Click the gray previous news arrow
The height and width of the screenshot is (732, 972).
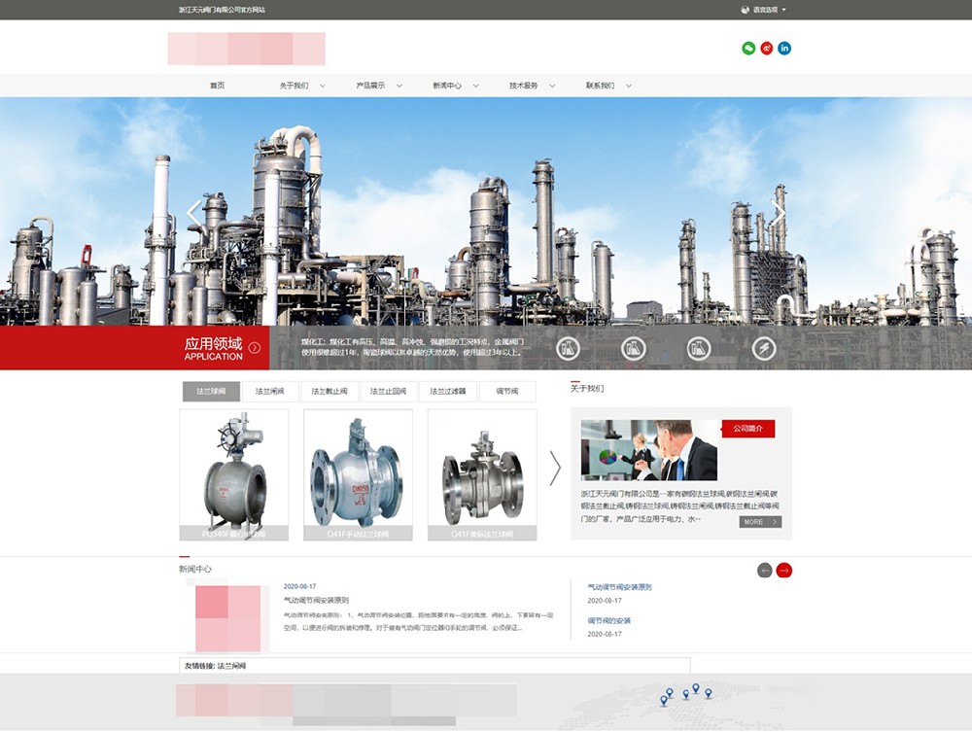765,571
